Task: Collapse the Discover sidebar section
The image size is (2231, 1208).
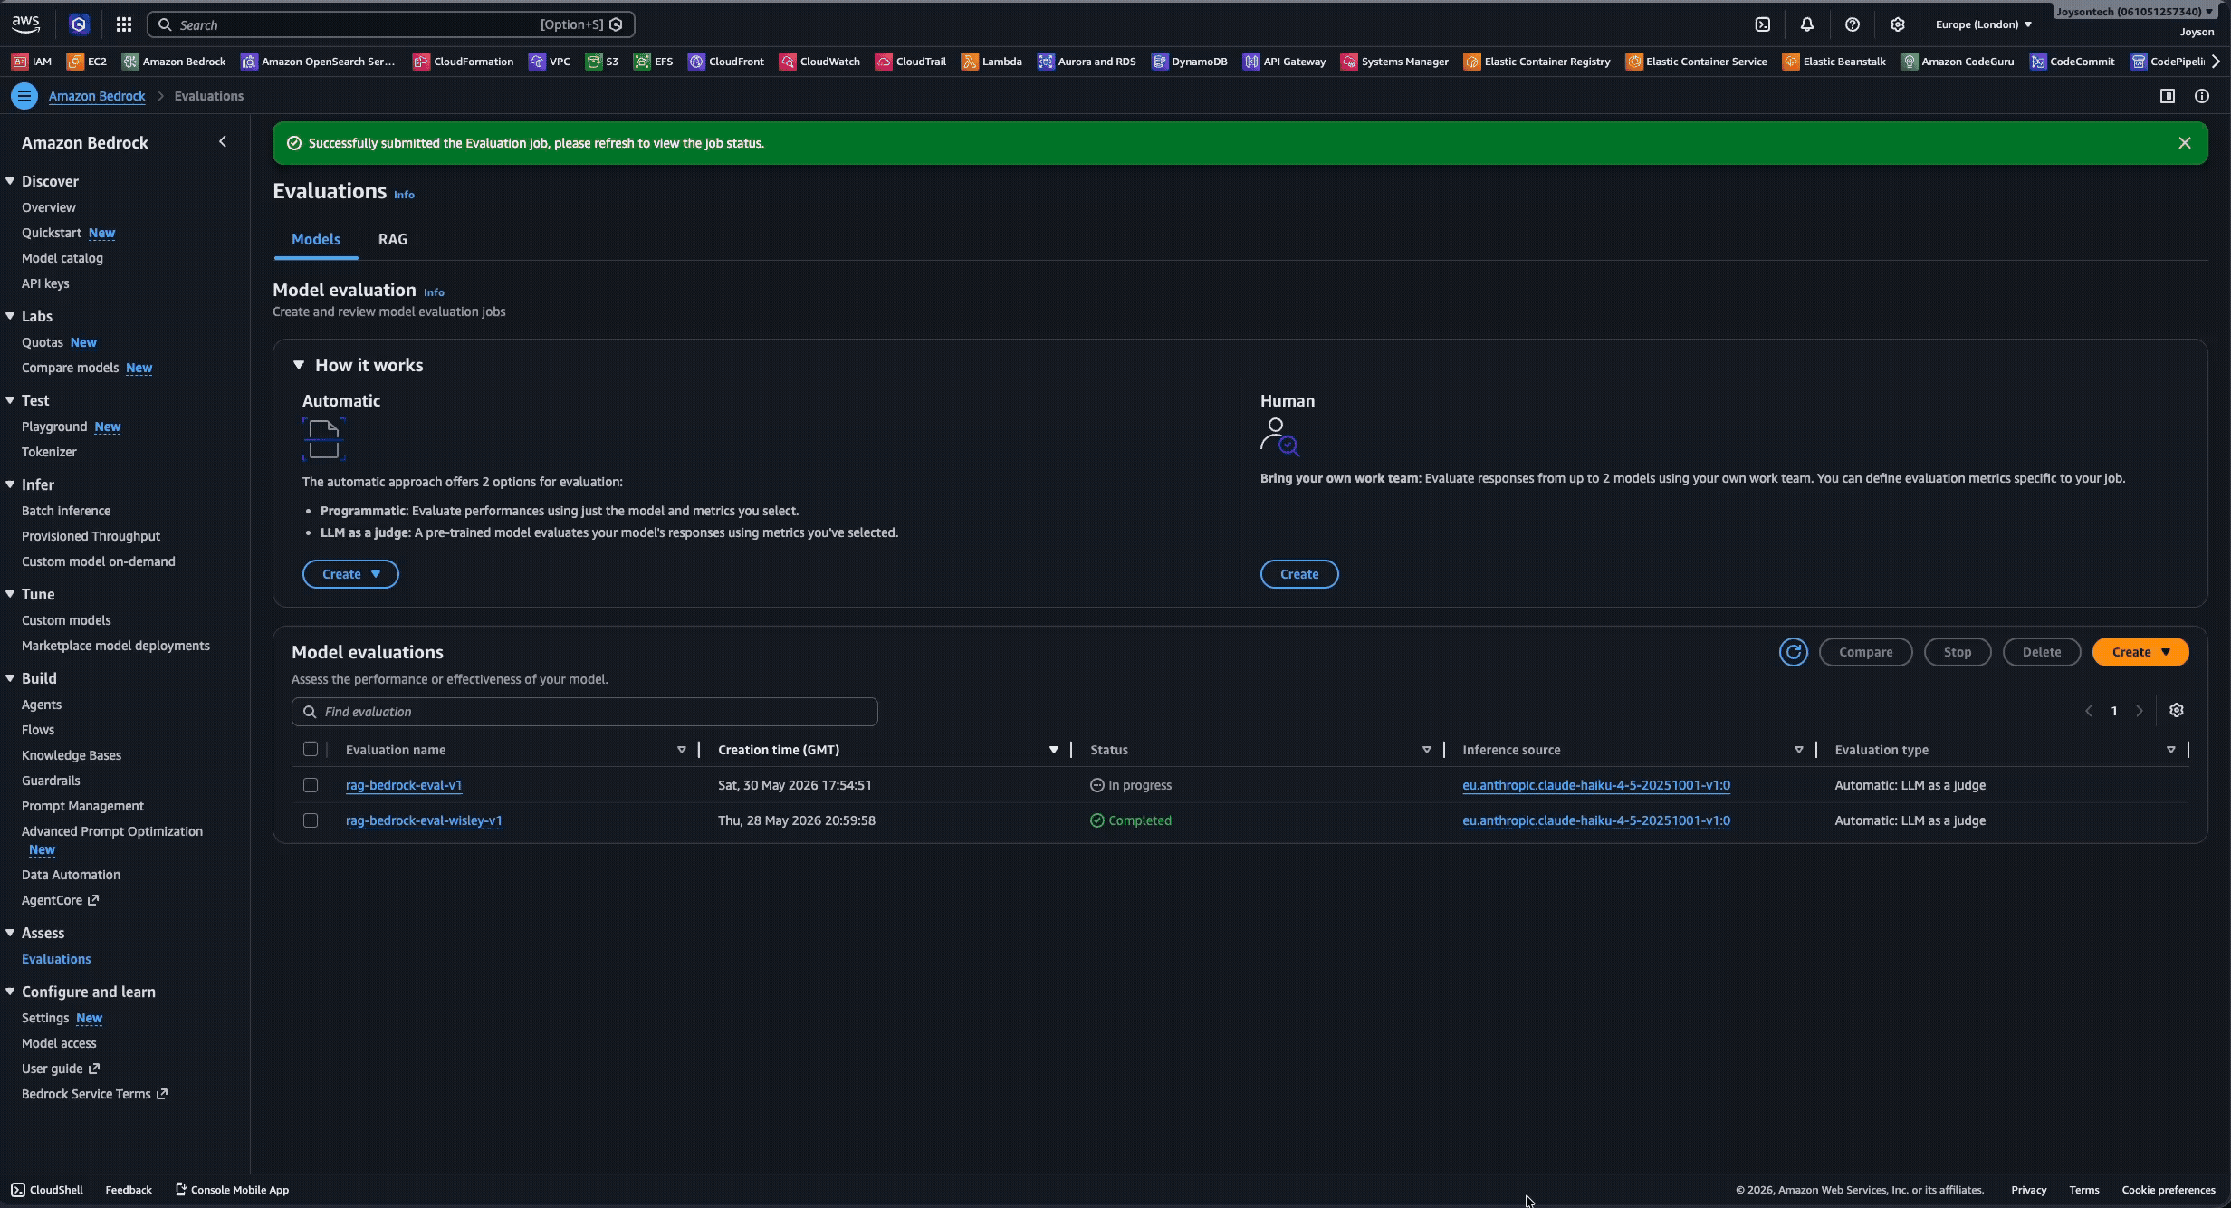Action: (10, 181)
